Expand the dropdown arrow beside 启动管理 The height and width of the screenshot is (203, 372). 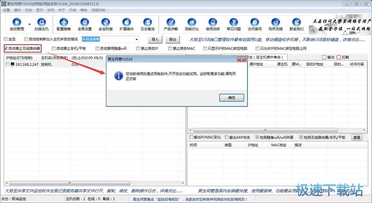[30, 24]
